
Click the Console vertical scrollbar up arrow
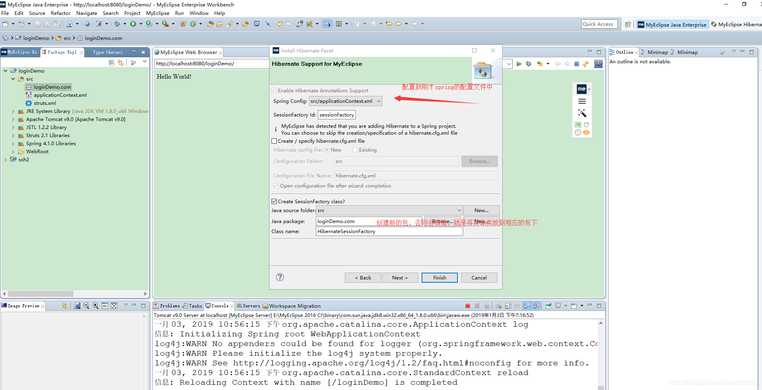pyautogui.click(x=601, y=323)
